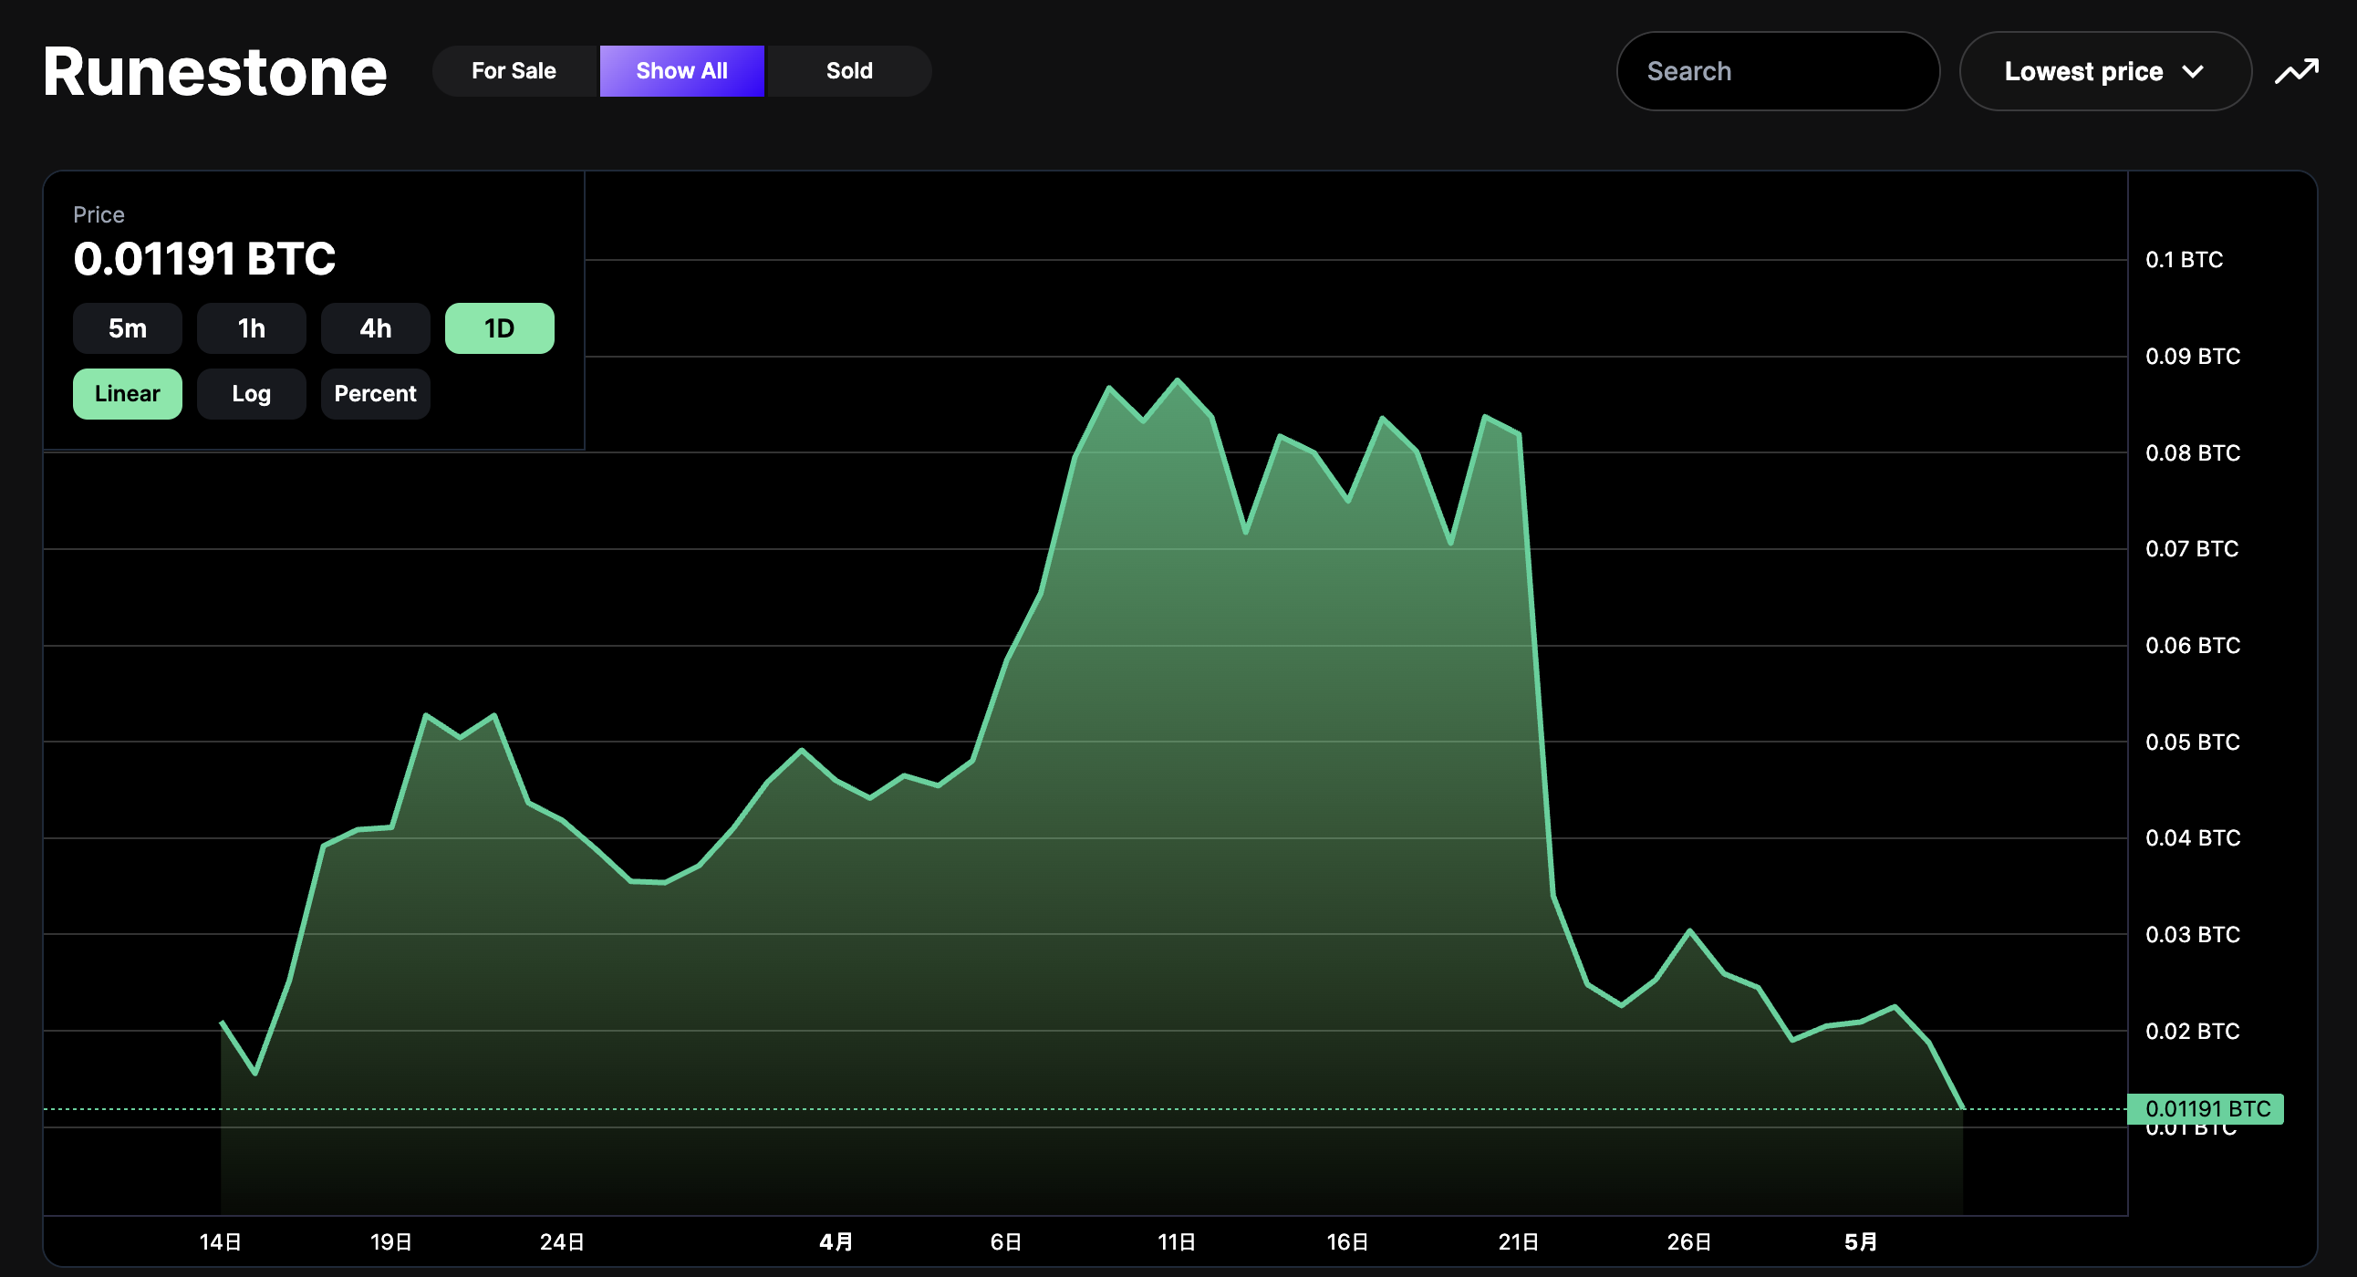Select the 1D interval button
The height and width of the screenshot is (1277, 2357).
tap(499, 328)
